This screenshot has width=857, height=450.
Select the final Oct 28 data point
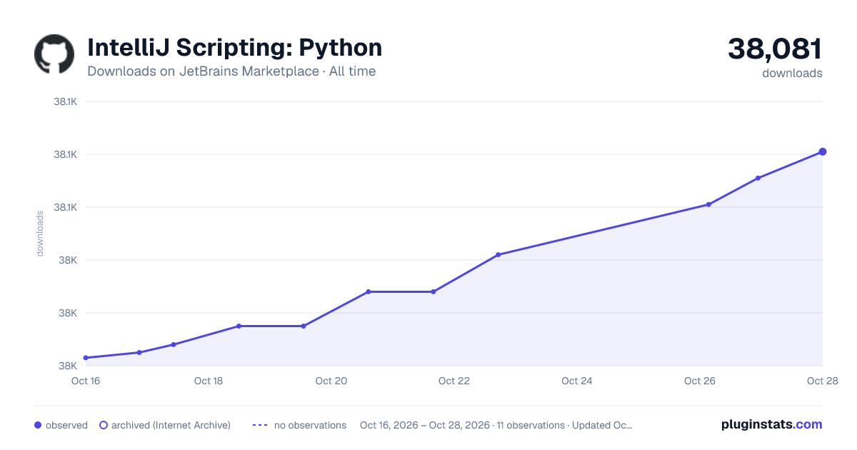[x=823, y=151]
